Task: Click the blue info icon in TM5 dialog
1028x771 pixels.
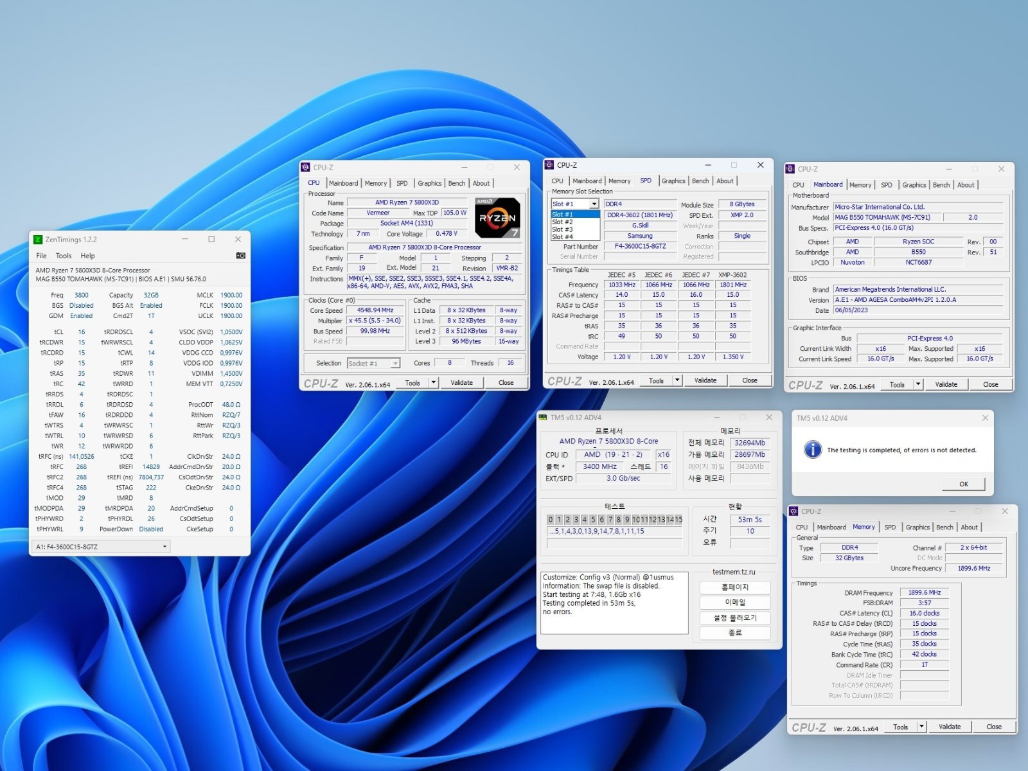Action: pyautogui.click(x=812, y=450)
